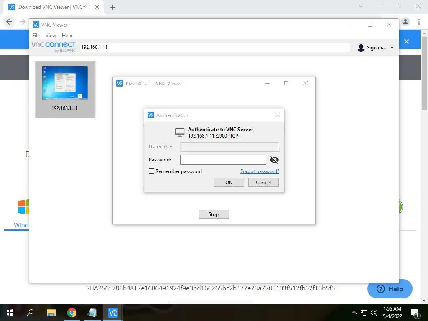
Task: Close the Authentication dialog with X
Action: [278, 115]
